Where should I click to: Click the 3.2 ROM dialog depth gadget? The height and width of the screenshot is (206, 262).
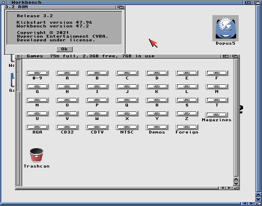121,7
